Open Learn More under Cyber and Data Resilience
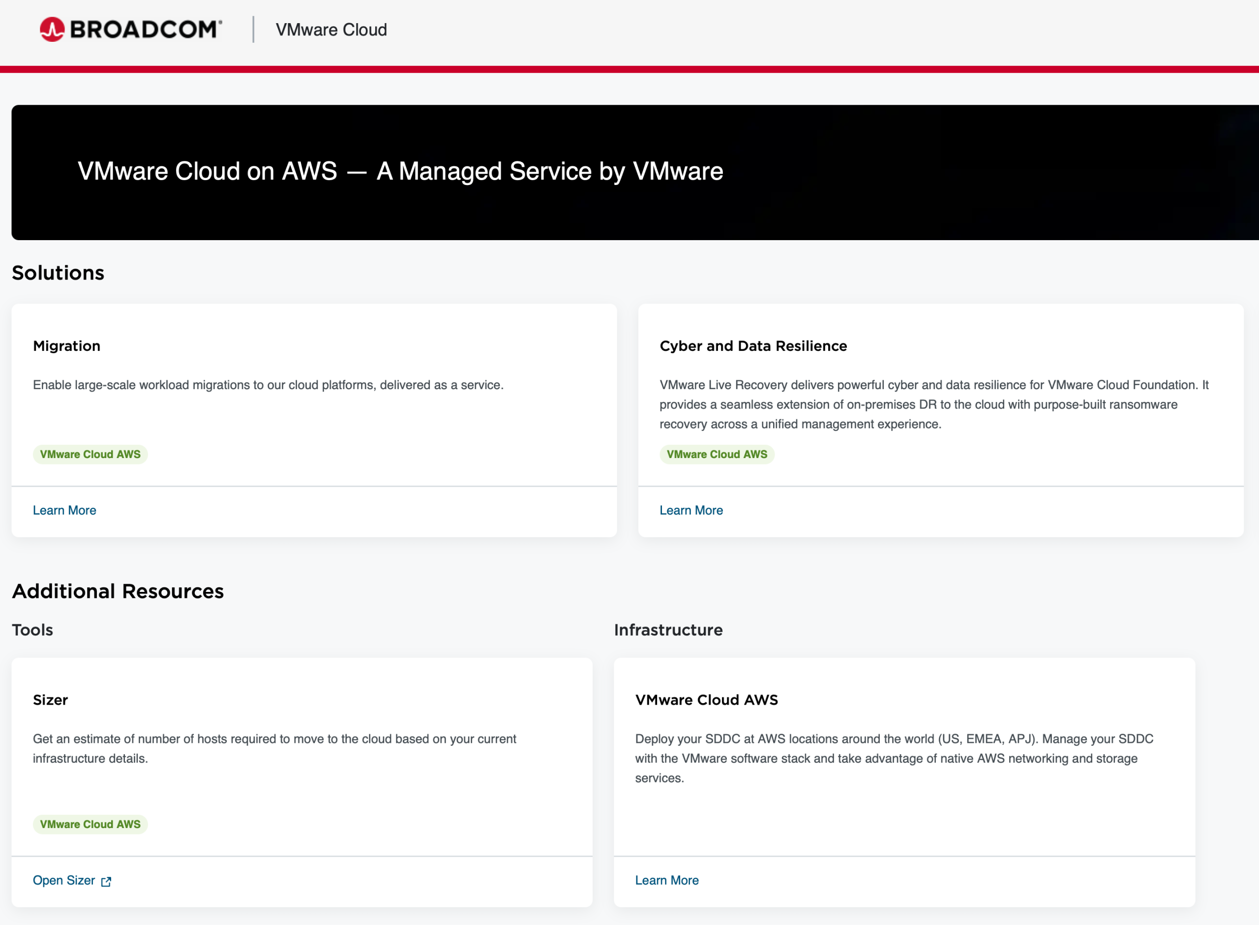 click(691, 510)
